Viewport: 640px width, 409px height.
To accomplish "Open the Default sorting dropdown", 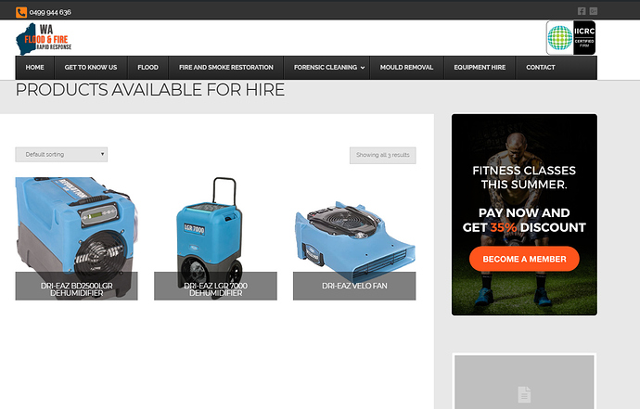I will 61,154.
